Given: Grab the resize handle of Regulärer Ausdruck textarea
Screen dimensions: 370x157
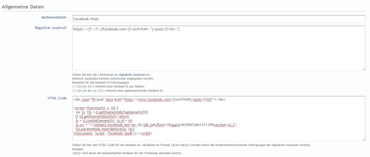Looking at the screenshot, I should [x=364, y=69].
